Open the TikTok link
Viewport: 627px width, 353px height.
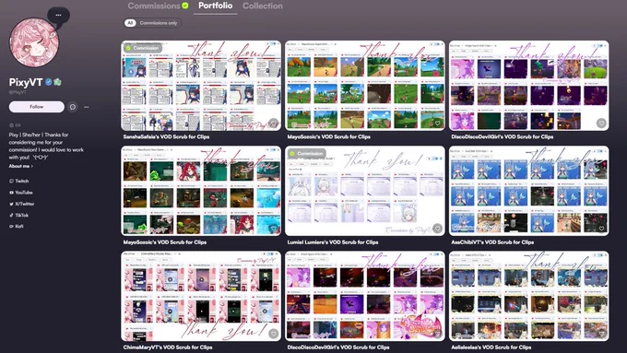point(18,215)
